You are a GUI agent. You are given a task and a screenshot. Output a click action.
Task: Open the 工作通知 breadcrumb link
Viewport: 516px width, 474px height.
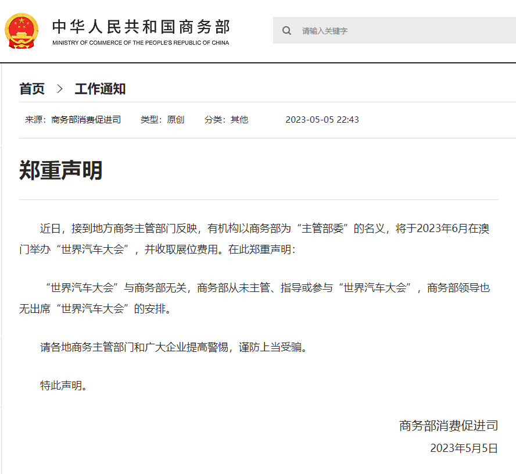[100, 89]
